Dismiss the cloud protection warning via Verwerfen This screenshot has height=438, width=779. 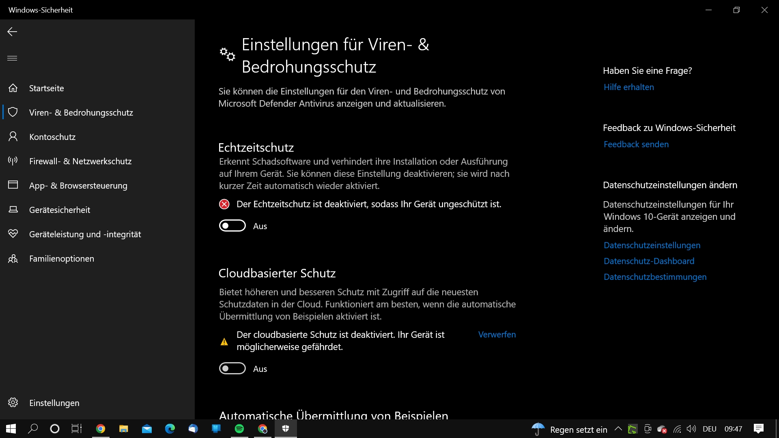[497, 334]
